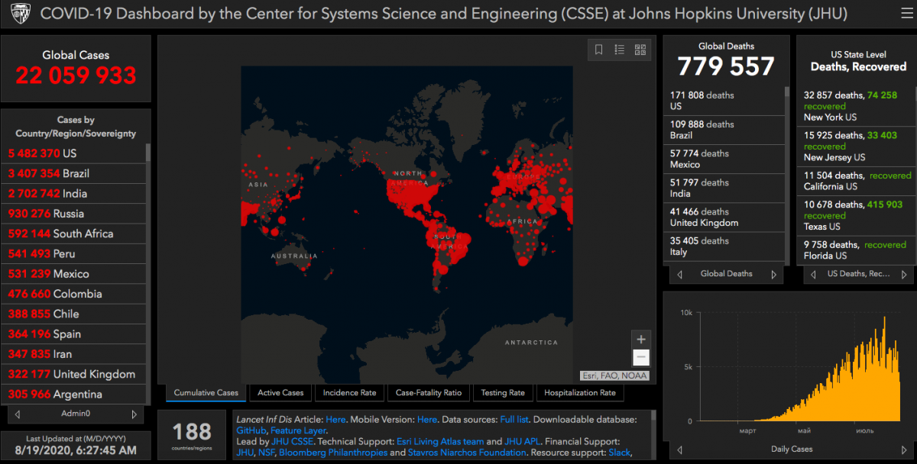Go to next Admin level arrow
917x464 pixels.
click(134, 414)
